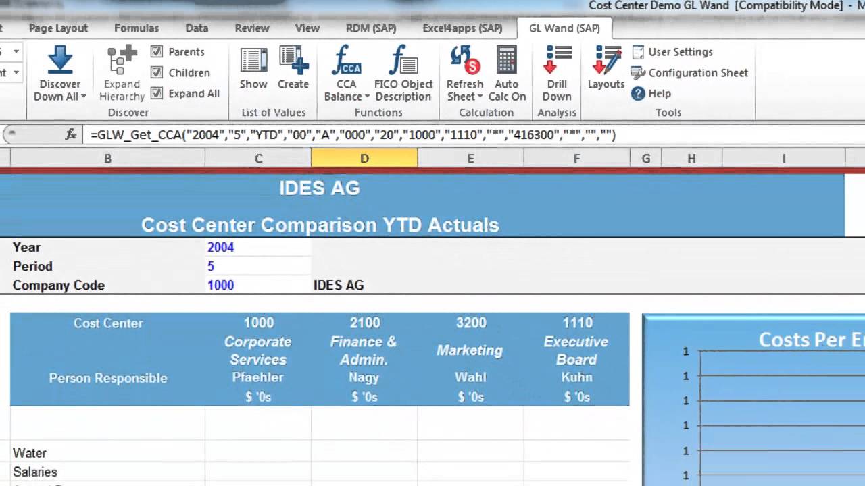The width and height of the screenshot is (865, 486).
Task: Switch to the View tab
Action: pos(307,28)
